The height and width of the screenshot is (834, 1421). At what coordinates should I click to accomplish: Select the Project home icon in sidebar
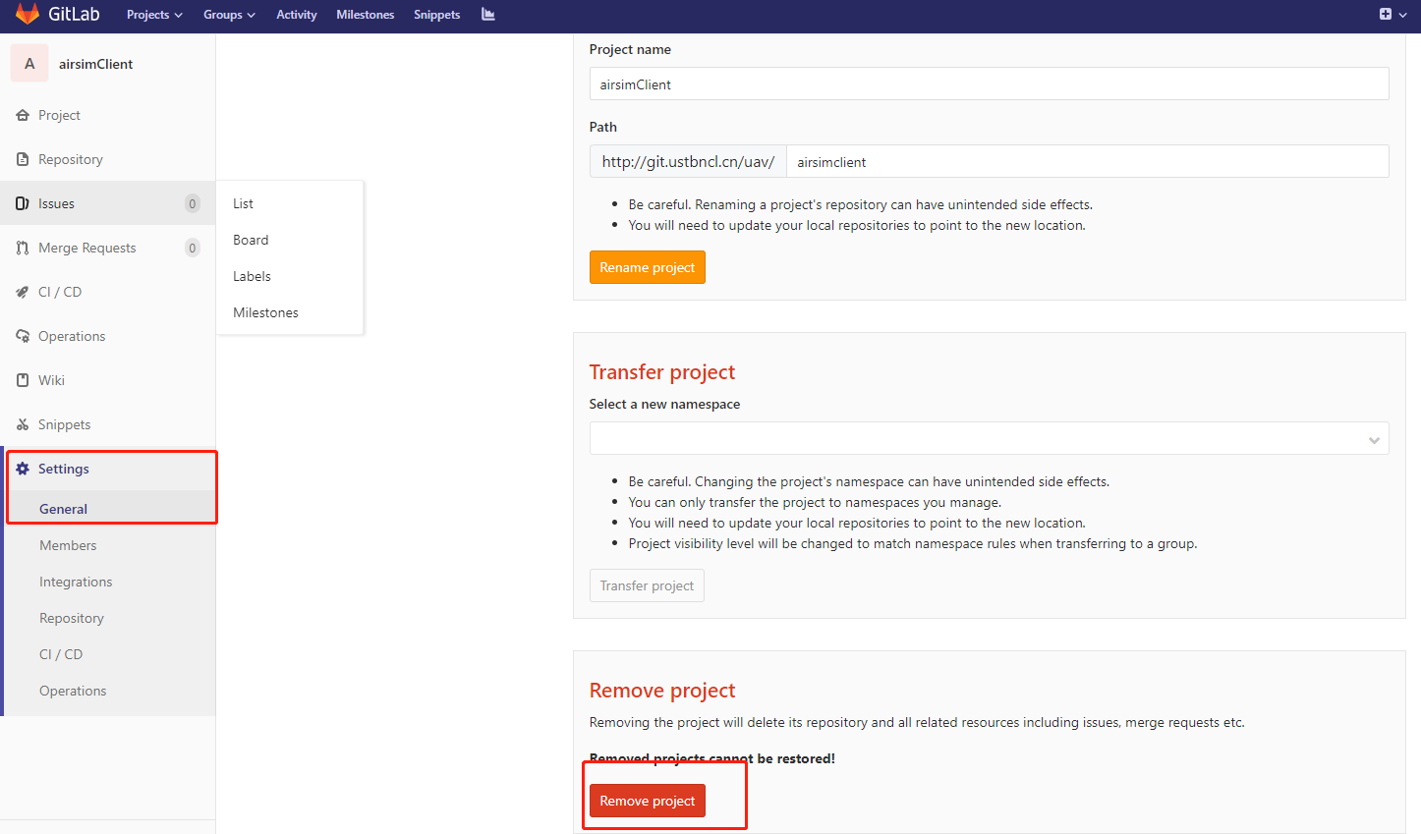(x=22, y=115)
